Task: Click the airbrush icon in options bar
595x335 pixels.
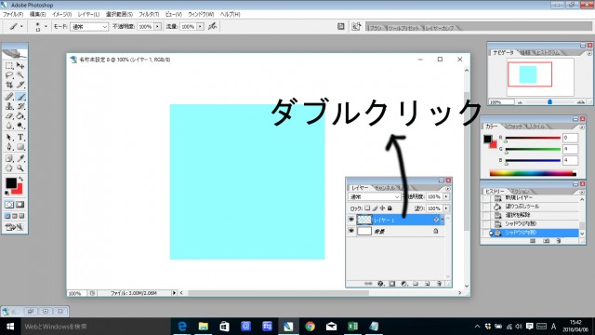Action: [x=213, y=26]
